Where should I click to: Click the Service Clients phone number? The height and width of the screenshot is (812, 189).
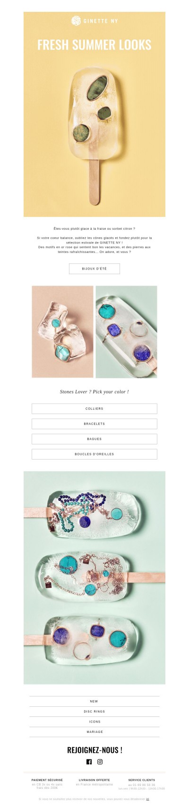[141, 785]
